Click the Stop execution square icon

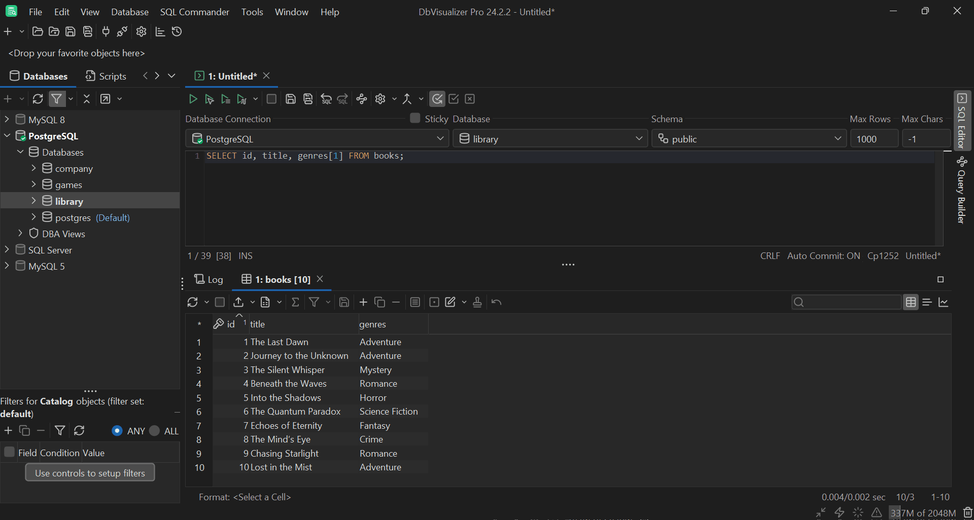[271, 99]
